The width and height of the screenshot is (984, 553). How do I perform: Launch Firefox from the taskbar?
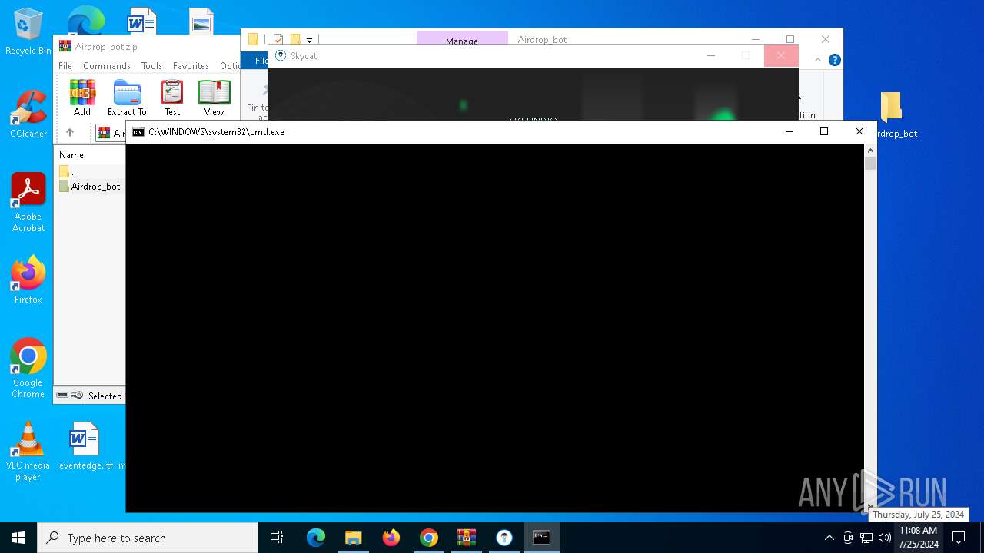[391, 538]
